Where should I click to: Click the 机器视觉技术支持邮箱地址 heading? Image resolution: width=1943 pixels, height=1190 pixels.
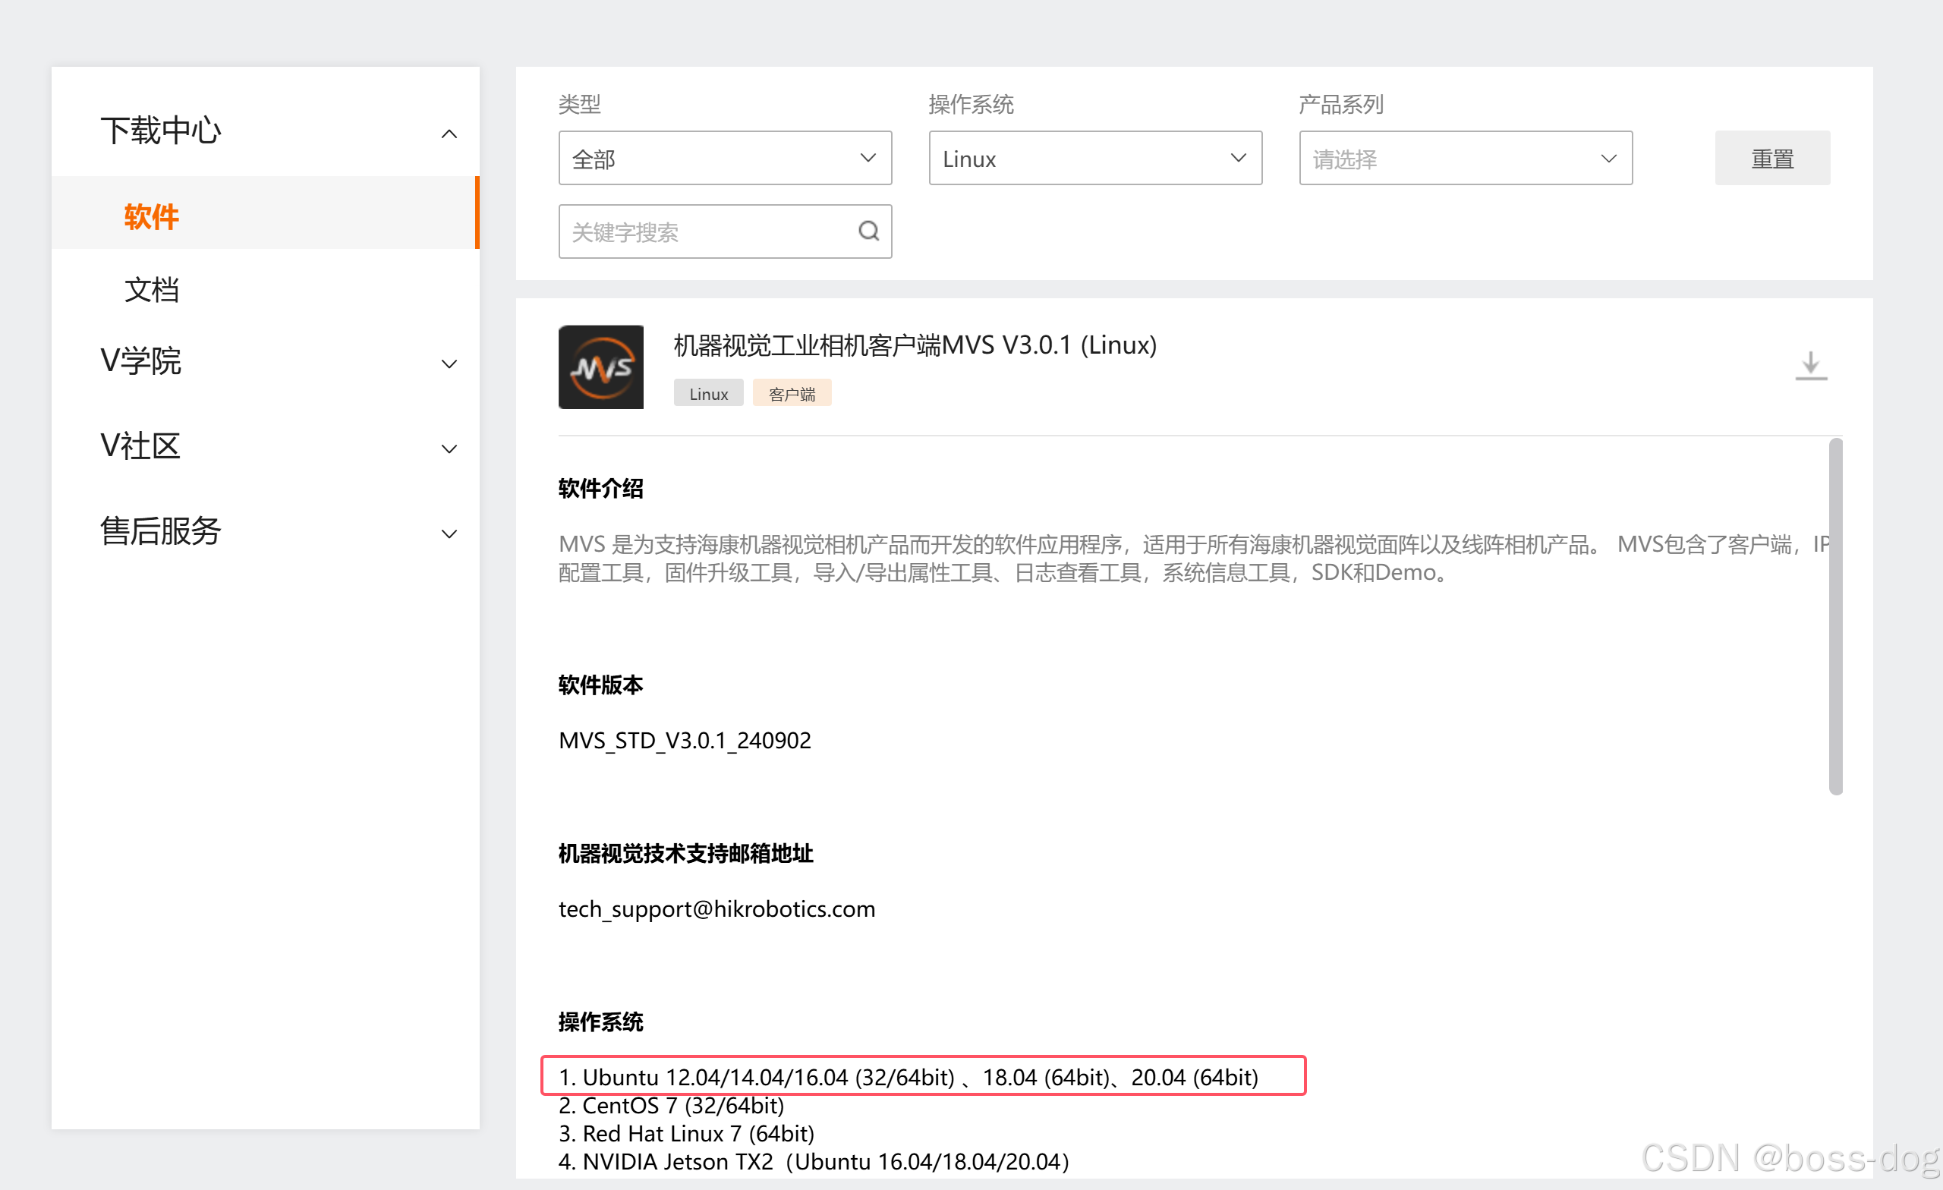685,853
